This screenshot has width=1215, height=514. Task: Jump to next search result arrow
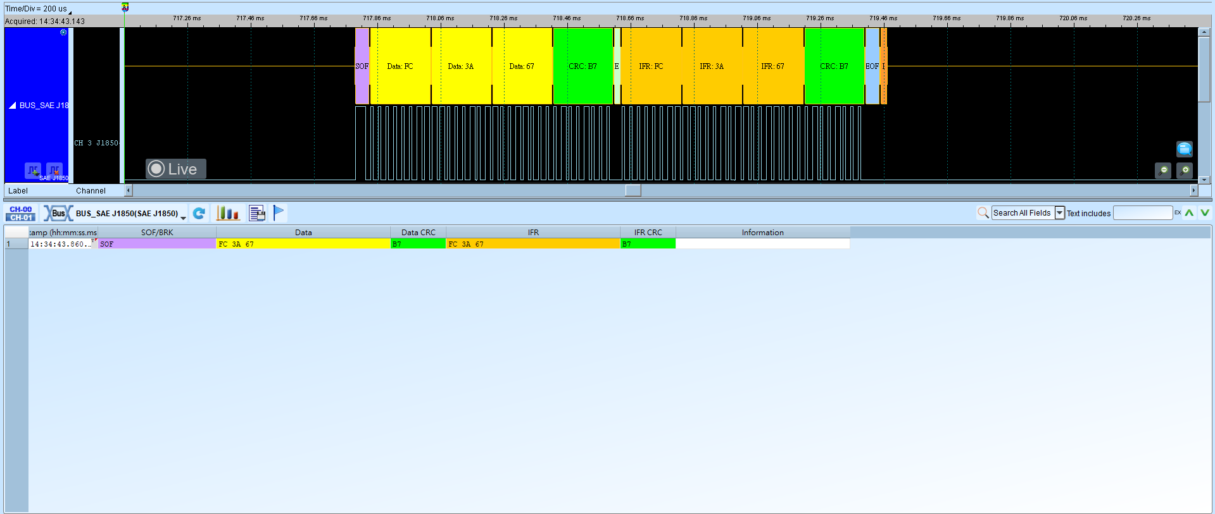pos(1205,213)
